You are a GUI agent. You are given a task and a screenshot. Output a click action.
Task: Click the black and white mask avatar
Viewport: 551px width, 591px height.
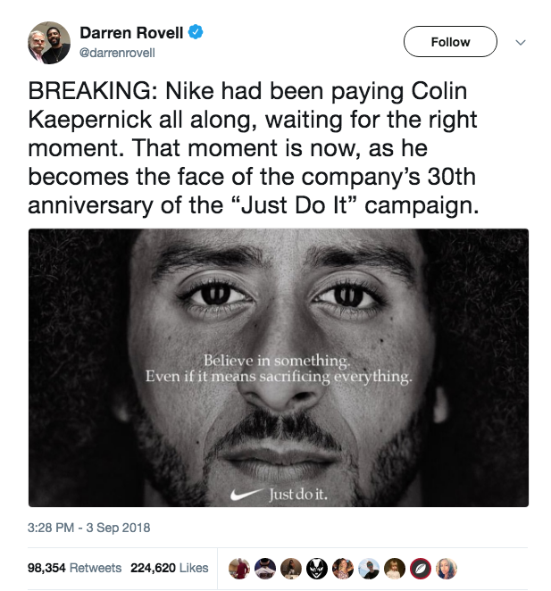pos(317,568)
